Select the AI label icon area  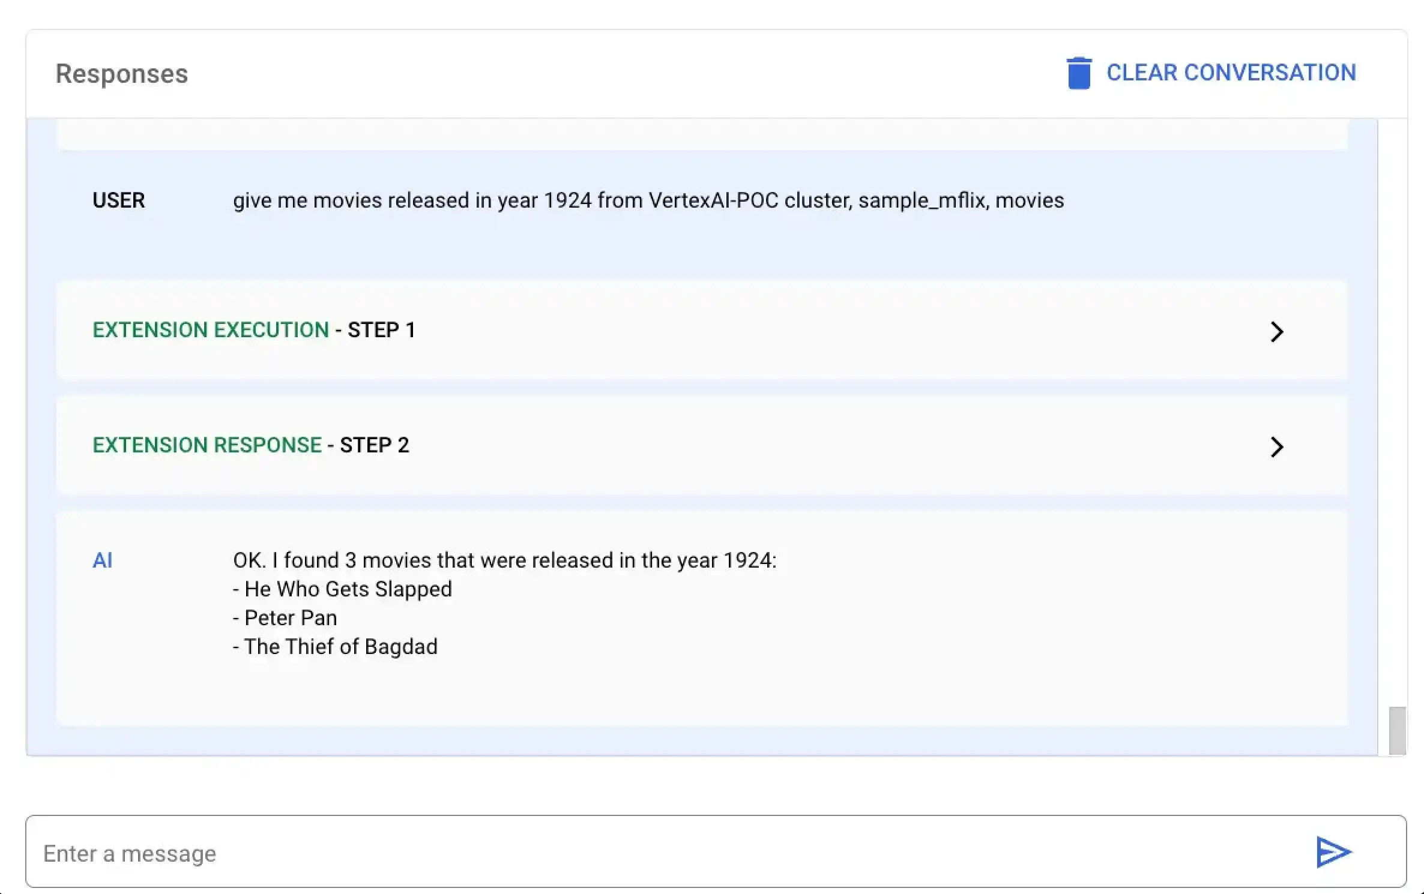pos(103,560)
